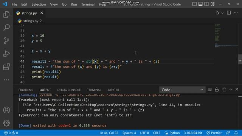Toggle output auto-scroll lock icon
This screenshot has height=136, width=242.
pyautogui.click(x=217, y=90)
